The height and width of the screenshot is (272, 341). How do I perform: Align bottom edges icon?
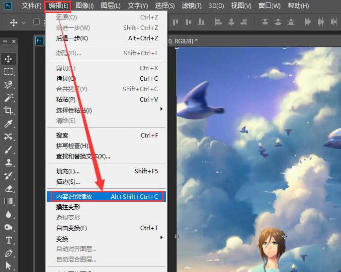click(201, 22)
